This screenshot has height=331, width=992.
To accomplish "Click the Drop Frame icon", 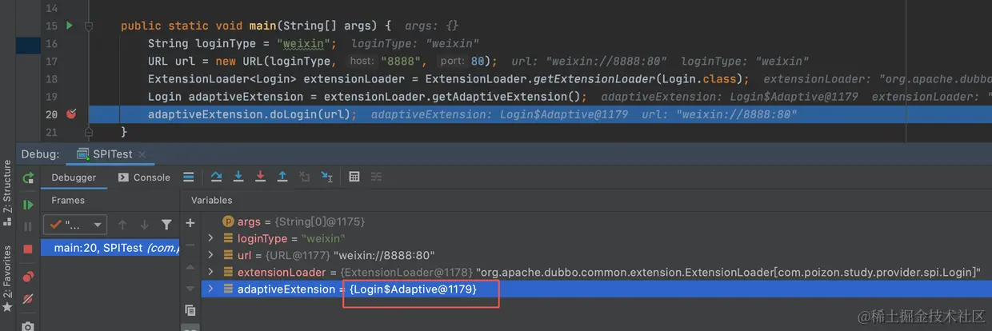I will coord(304,177).
